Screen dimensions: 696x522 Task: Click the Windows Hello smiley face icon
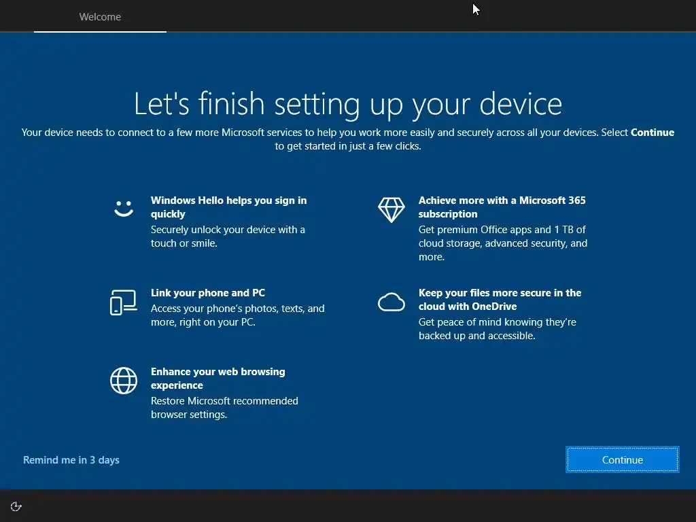coord(124,208)
